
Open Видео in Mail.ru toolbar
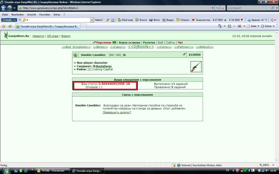(x=168, y=20)
